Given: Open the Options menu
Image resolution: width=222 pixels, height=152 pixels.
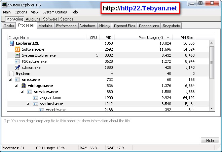Looking at the screenshot, I should coord(21,12).
